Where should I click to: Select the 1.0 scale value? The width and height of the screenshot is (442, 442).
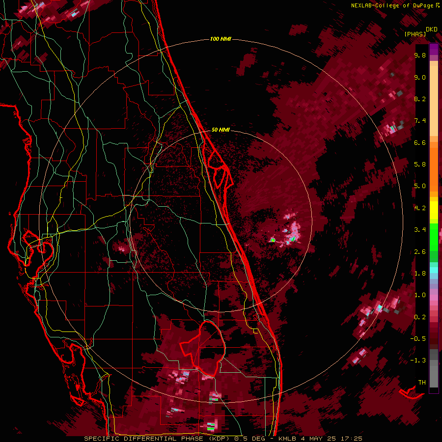(x=420, y=295)
